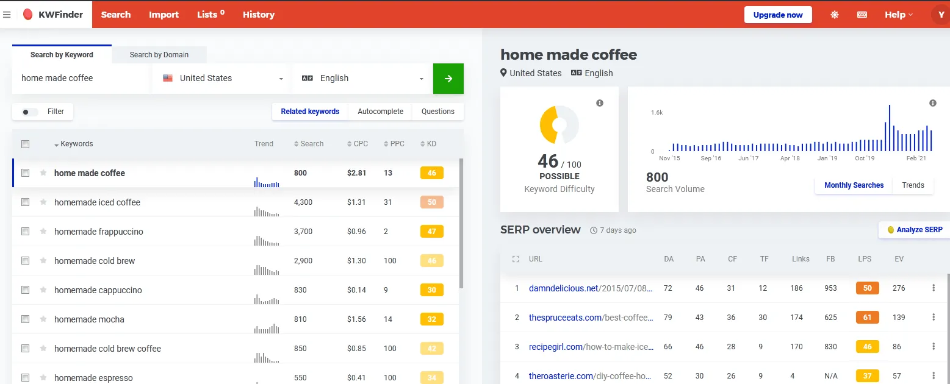
Task: Click the Upgrade now button
Action: click(778, 15)
